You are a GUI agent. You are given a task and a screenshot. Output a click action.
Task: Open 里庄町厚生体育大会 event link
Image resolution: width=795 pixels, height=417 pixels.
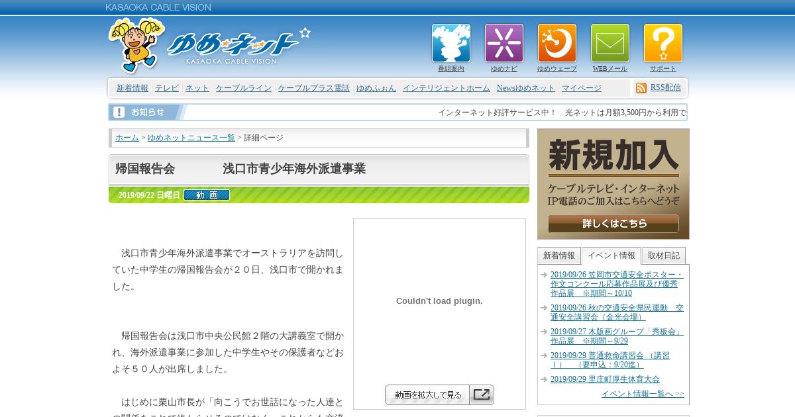(x=605, y=379)
